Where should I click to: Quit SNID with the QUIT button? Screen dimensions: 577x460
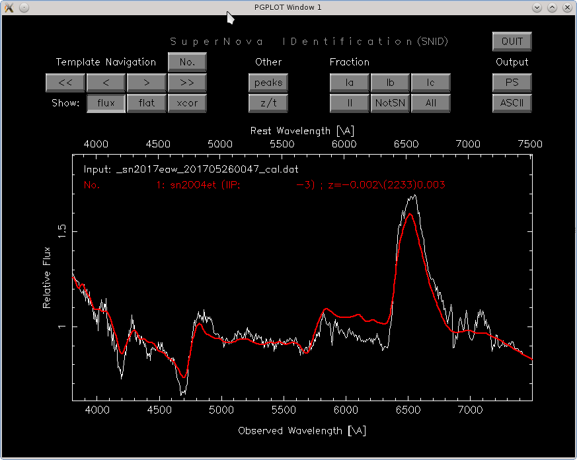[512, 41]
